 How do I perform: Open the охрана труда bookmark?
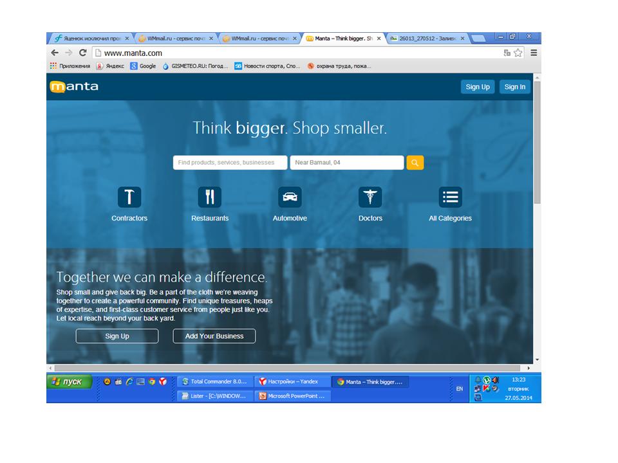[x=339, y=66]
